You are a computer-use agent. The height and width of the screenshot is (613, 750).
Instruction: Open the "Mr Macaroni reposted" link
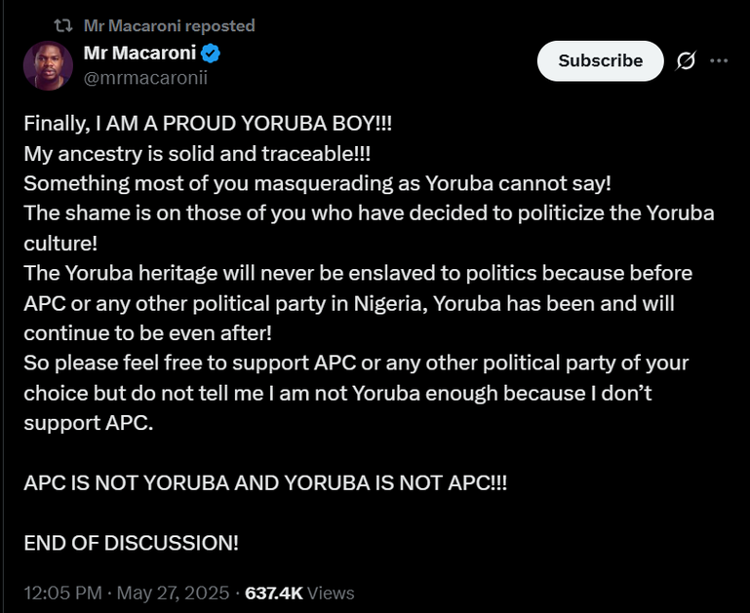click(169, 25)
